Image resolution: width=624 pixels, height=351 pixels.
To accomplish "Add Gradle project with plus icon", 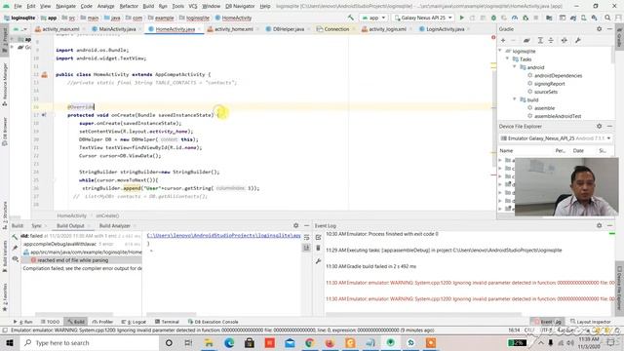I will point(503,40).
